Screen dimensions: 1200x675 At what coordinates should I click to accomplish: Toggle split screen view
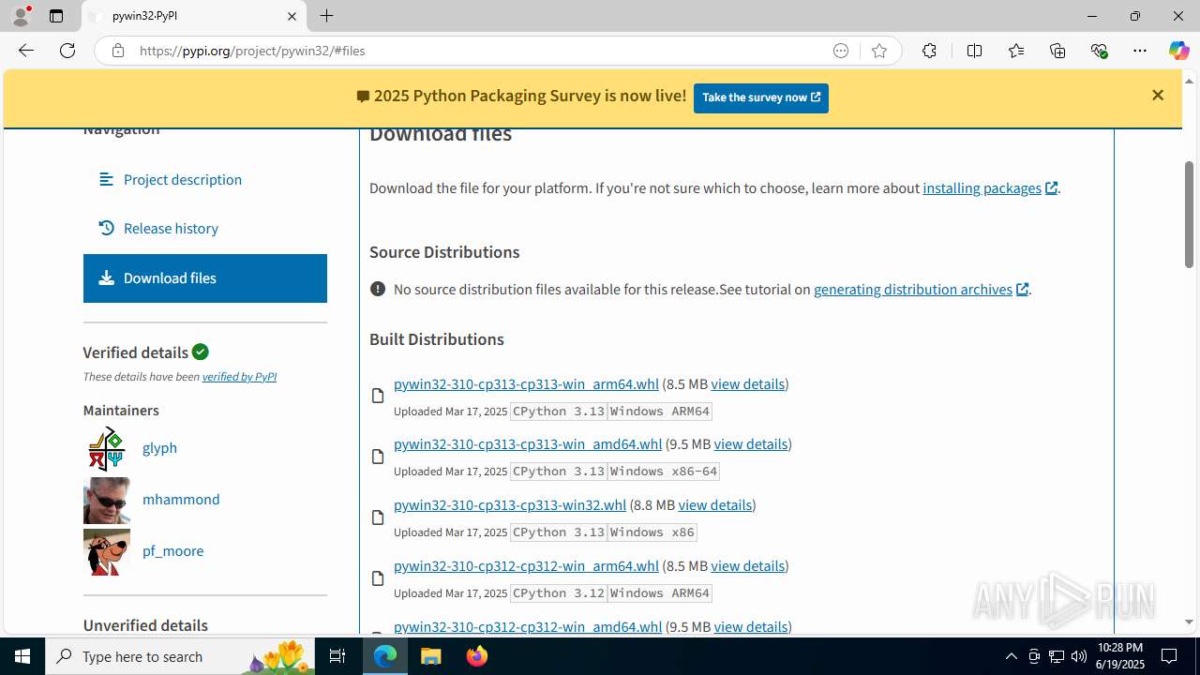point(974,51)
